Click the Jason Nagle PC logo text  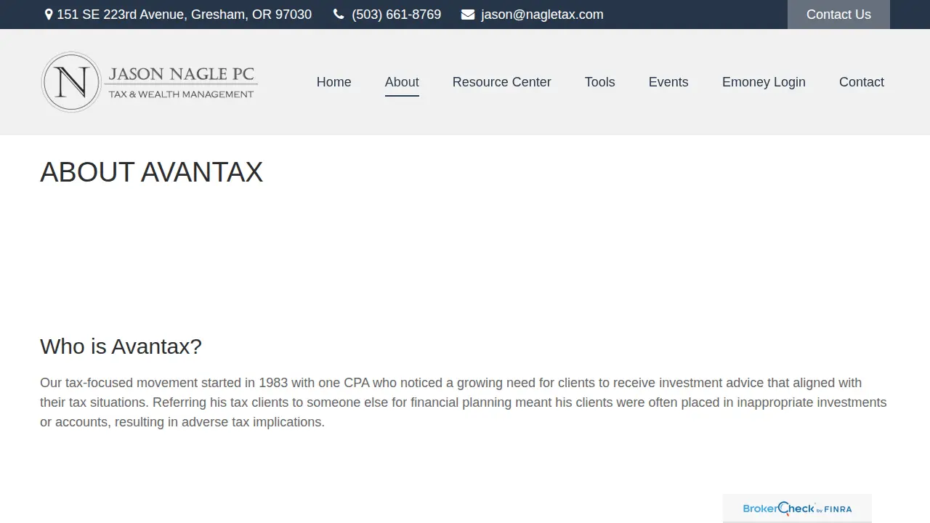coord(182,82)
